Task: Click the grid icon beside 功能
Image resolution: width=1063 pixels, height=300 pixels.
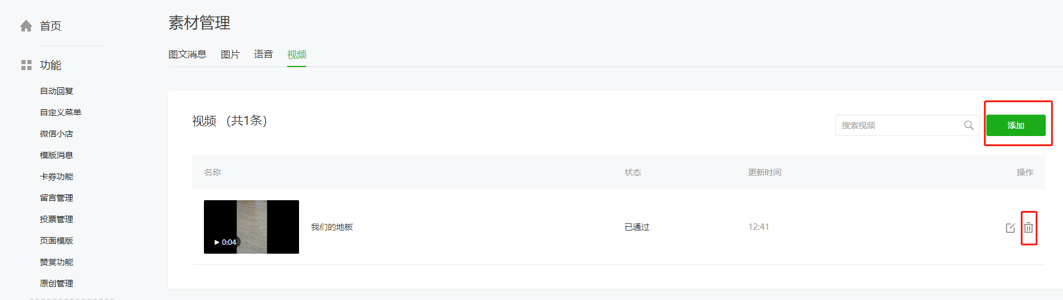Action: pyautogui.click(x=26, y=65)
